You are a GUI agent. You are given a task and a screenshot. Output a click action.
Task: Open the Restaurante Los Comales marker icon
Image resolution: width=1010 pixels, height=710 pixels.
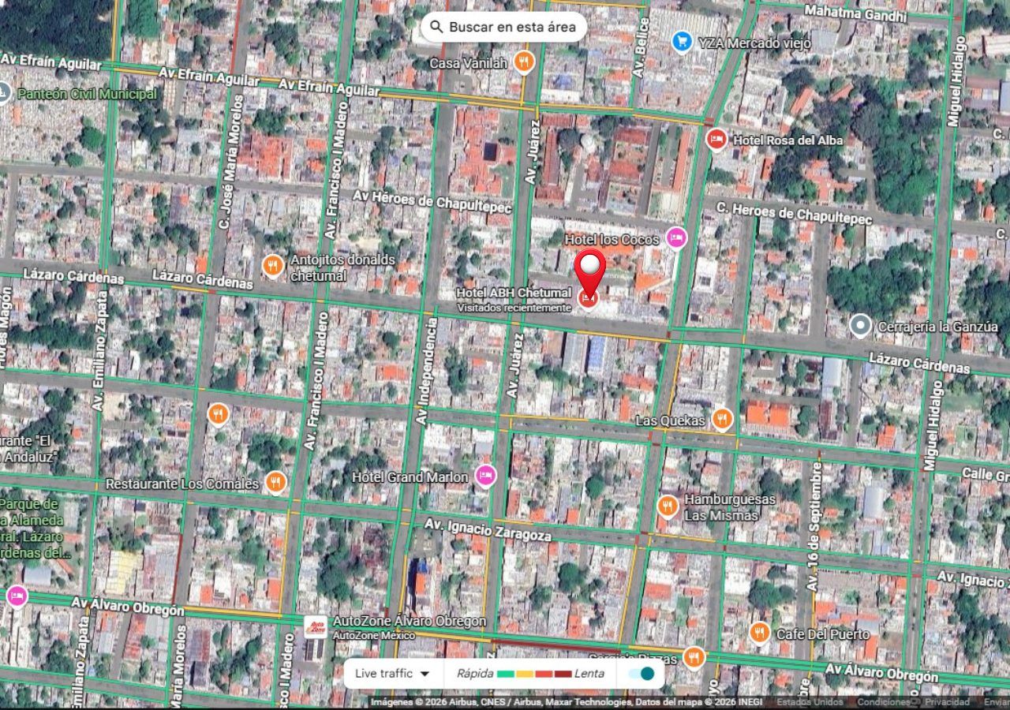click(x=275, y=482)
